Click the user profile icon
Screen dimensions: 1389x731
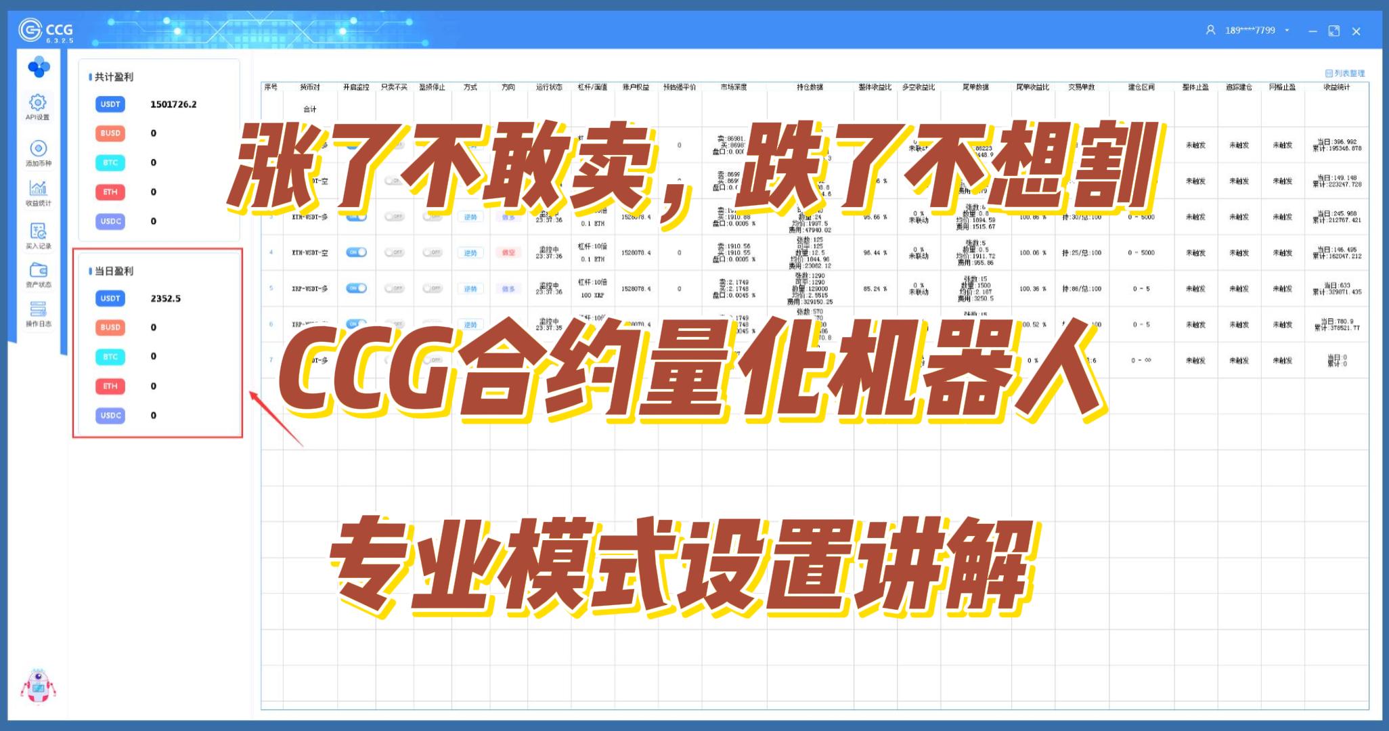tap(1210, 30)
